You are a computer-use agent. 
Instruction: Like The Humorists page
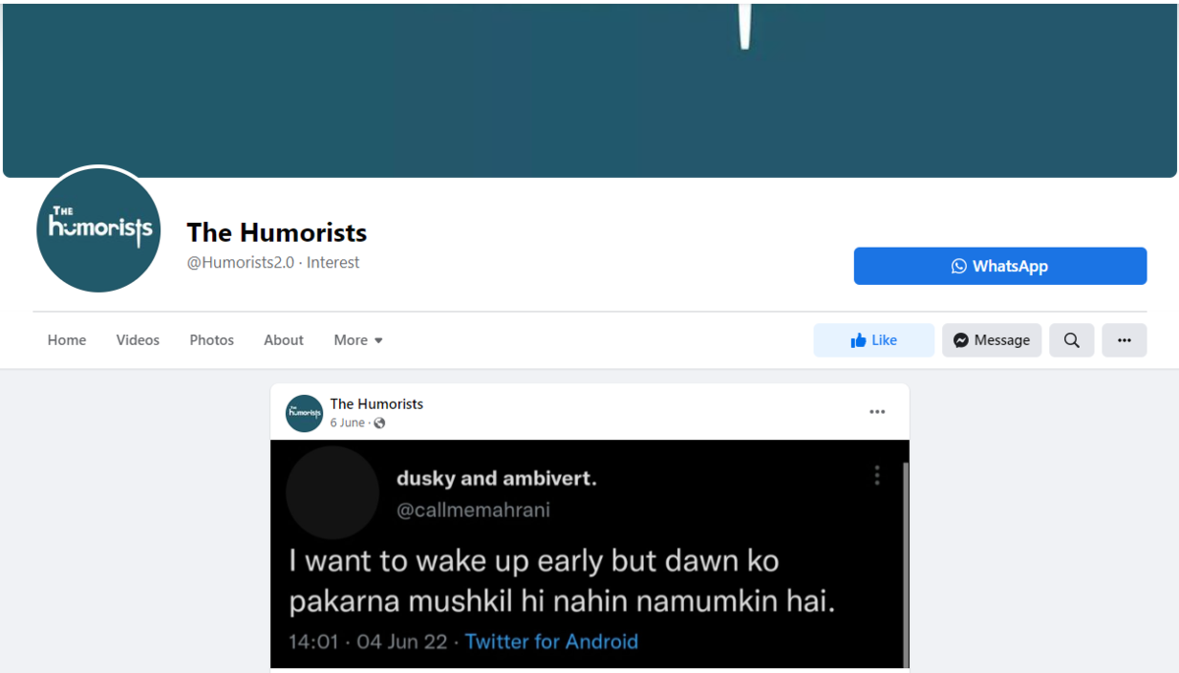(873, 340)
